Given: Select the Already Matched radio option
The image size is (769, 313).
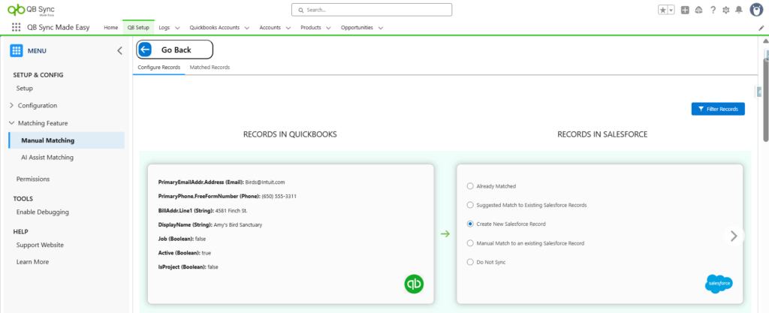Looking at the screenshot, I should (x=470, y=186).
